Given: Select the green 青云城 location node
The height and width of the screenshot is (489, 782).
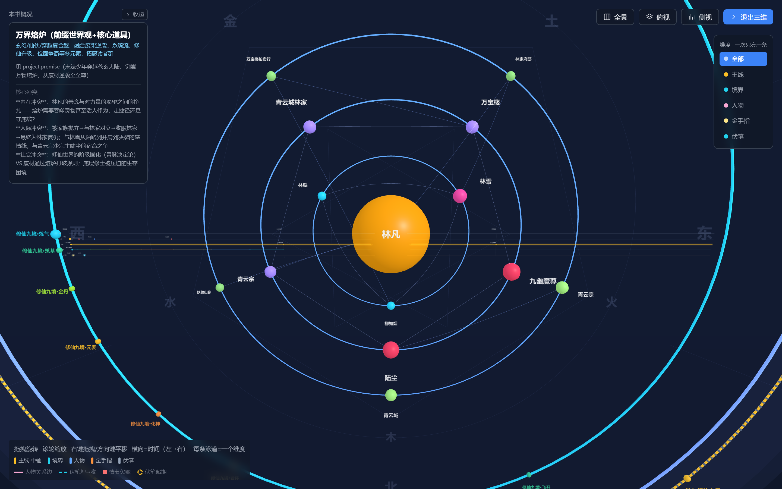Looking at the screenshot, I should pos(391,395).
